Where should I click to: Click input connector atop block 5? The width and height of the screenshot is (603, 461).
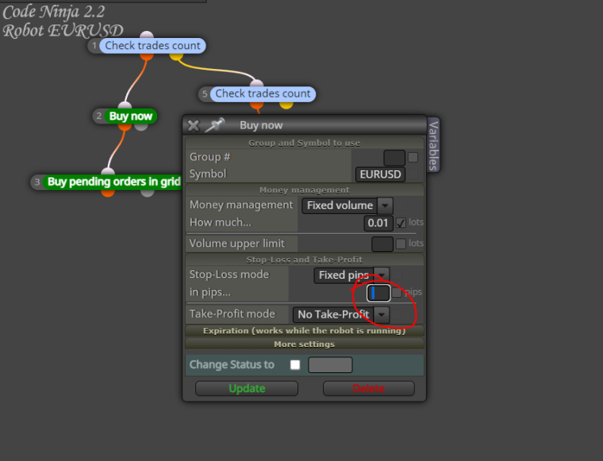click(256, 83)
